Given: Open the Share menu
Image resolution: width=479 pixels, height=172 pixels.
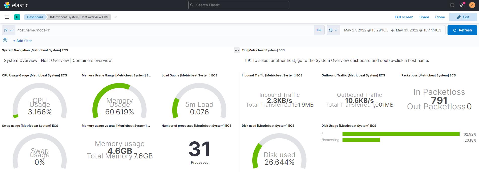Looking at the screenshot, I should tap(424, 17).
